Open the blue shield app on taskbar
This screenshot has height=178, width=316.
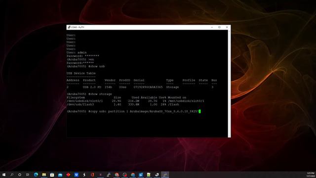[76, 175]
